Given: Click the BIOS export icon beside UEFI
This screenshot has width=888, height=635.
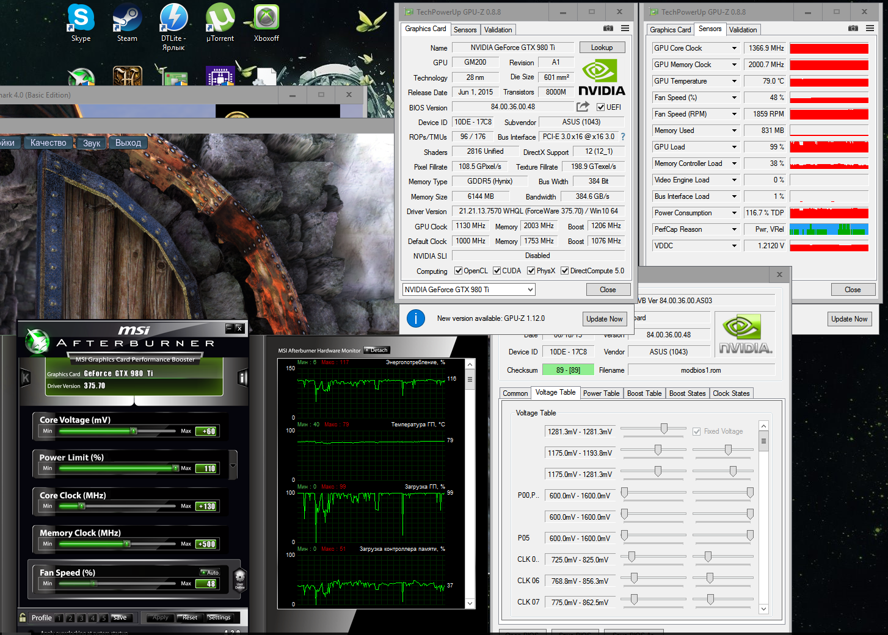Looking at the screenshot, I should (x=583, y=107).
